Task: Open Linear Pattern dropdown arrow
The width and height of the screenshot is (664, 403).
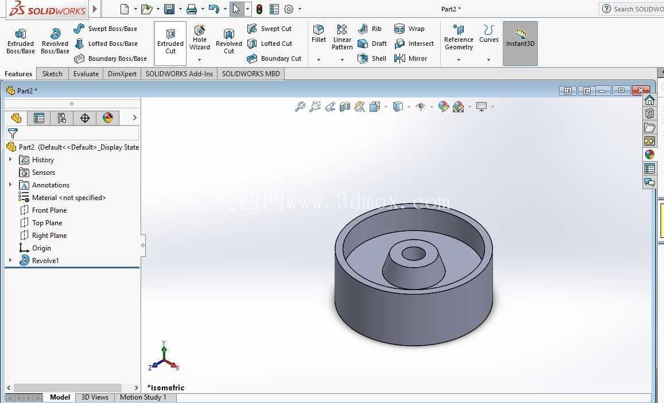Action: pos(342,60)
